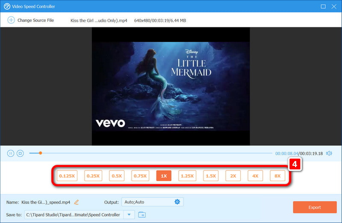This screenshot has height=223, width=342.
Task: Close the Video Speed Controller window
Action: tap(334, 6)
